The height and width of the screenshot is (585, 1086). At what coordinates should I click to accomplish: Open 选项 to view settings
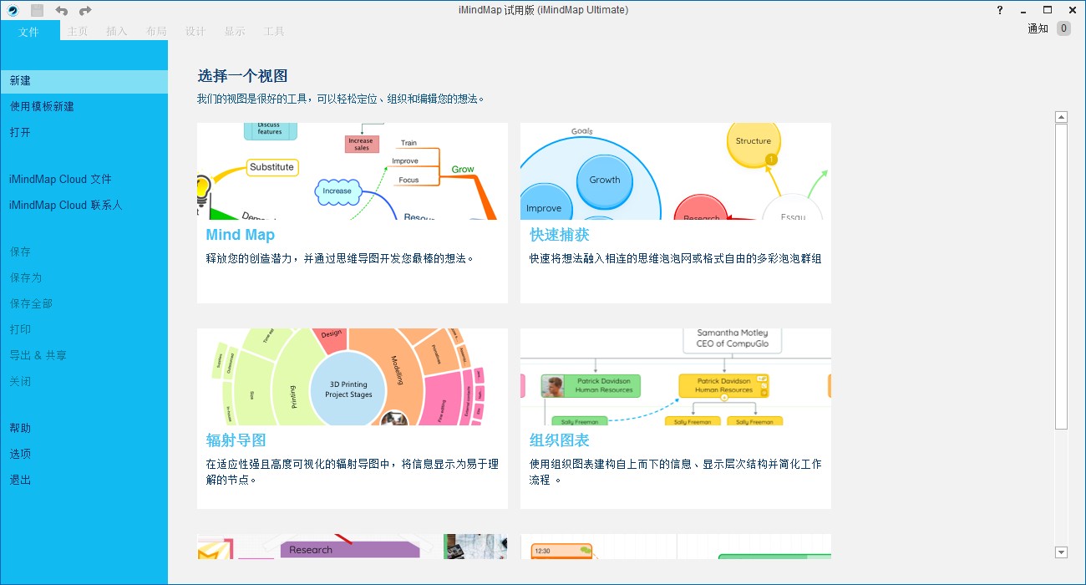20,453
